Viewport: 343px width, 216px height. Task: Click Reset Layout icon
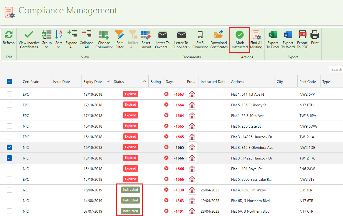point(146,35)
